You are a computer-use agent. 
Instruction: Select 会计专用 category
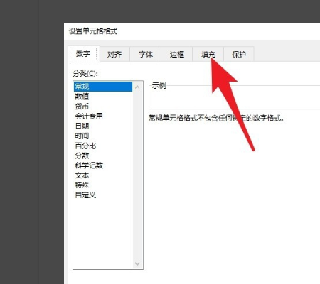pyautogui.click(x=103, y=116)
